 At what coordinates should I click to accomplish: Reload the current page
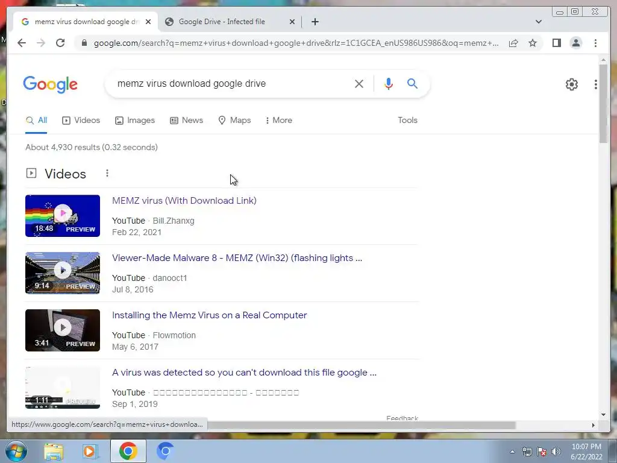[x=60, y=43]
